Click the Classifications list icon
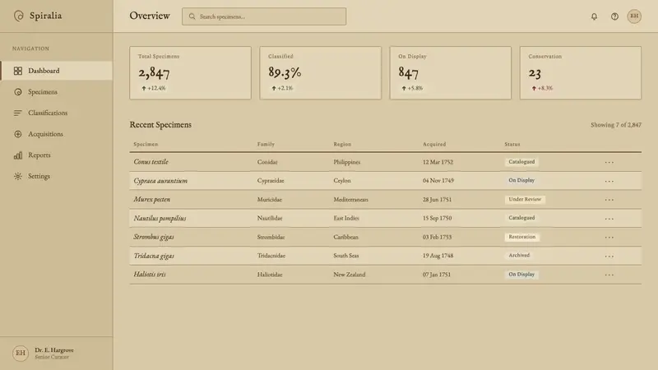Viewport: 658px width, 370px height. coord(17,113)
